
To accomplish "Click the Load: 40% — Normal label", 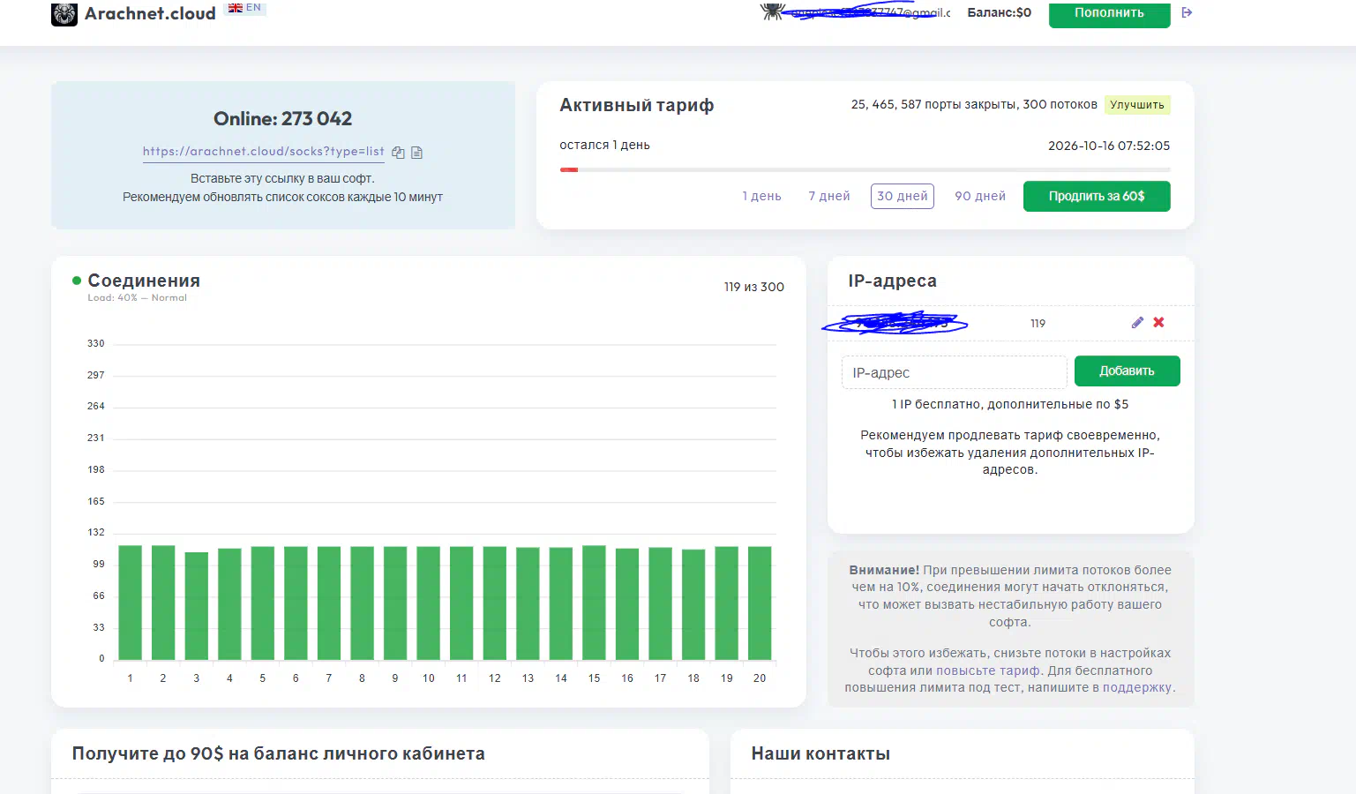I will pyautogui.click(x=137, y=298).
